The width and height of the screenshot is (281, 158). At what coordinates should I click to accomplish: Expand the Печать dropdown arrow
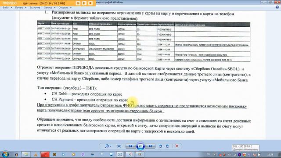(x=26, y=8)
